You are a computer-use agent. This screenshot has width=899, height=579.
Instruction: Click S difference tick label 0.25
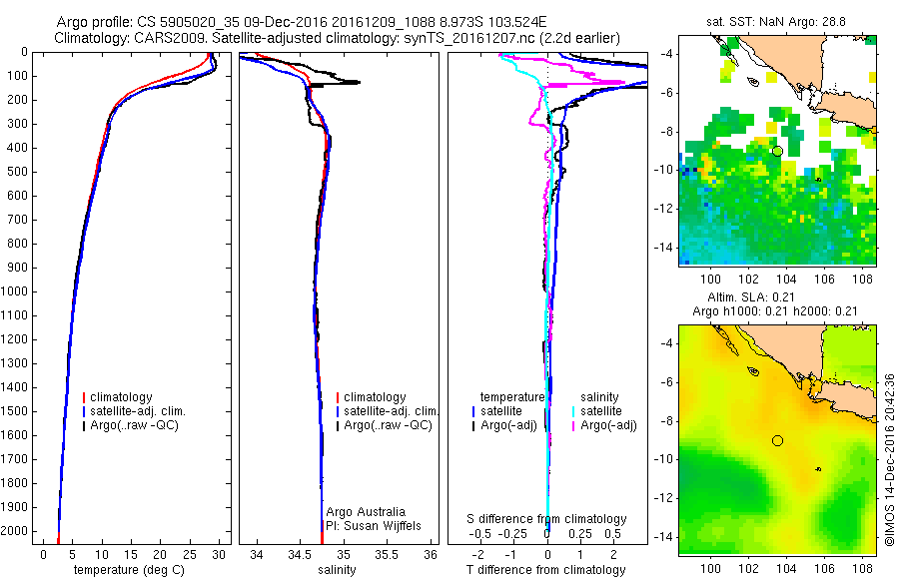[580, 534]
